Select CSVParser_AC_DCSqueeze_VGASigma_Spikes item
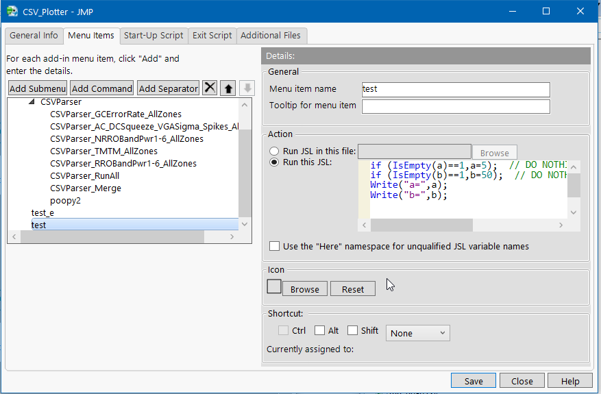601x394 pixels. coord(144,127)
